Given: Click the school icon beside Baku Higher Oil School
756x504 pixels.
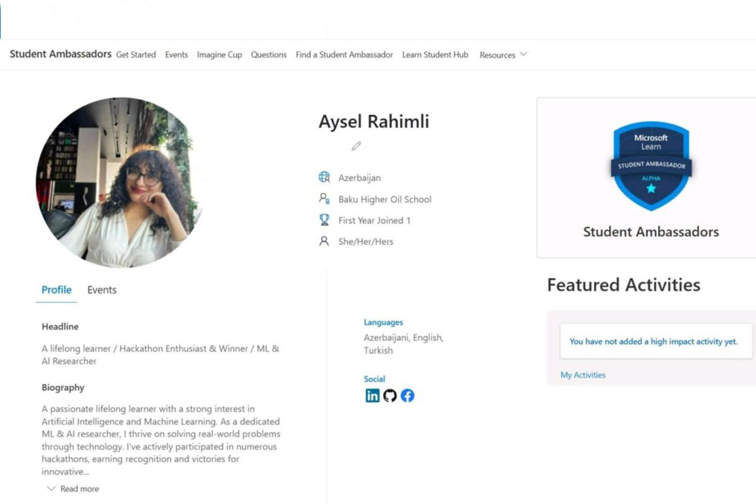Looking at the screenshot, I should point(324,199).
